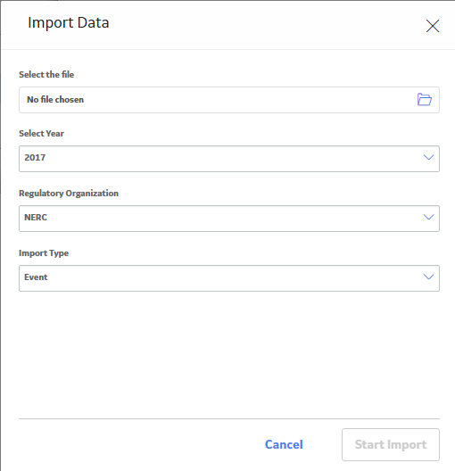Close the Import Data dialog

[433, 26]
